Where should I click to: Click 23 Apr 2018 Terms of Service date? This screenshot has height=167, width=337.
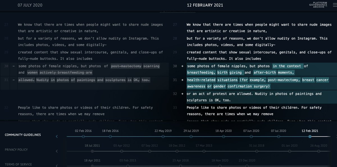[181, 161]
